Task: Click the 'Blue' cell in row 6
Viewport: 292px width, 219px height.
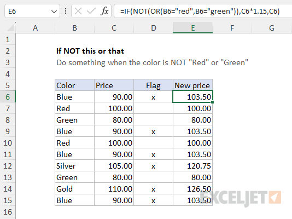Action: tap(75, 97)
